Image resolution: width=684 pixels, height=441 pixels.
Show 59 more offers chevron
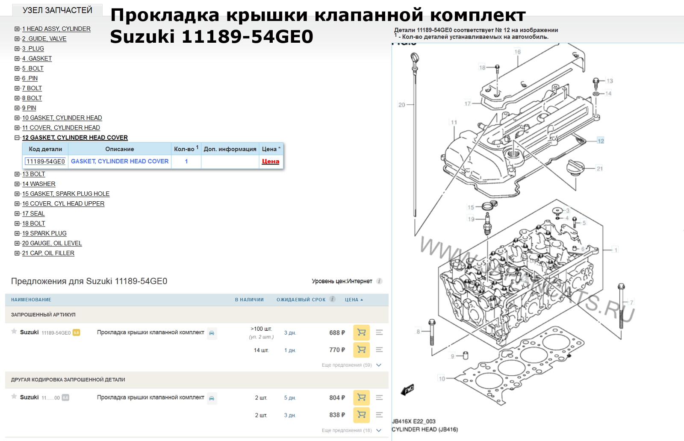[x=379, y=365]
